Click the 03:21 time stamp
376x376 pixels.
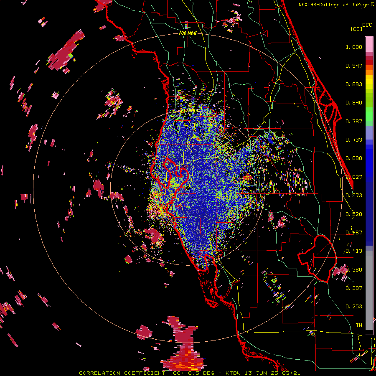pos(292,373)
